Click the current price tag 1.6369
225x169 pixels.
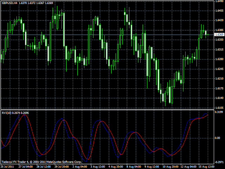pos(219,35)
